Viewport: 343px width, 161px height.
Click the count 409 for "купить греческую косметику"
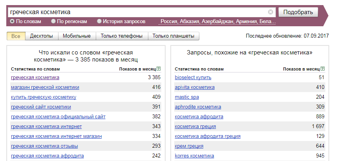coord(157,97)
